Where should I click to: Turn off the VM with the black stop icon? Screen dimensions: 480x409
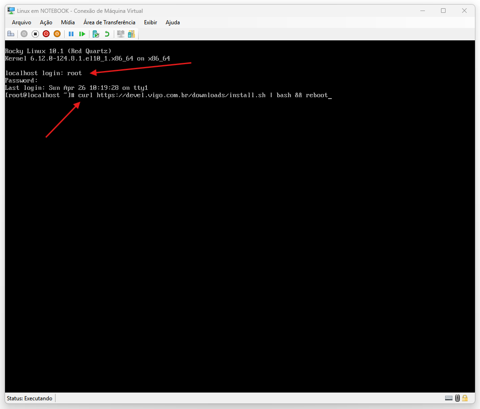coord(35,34)
